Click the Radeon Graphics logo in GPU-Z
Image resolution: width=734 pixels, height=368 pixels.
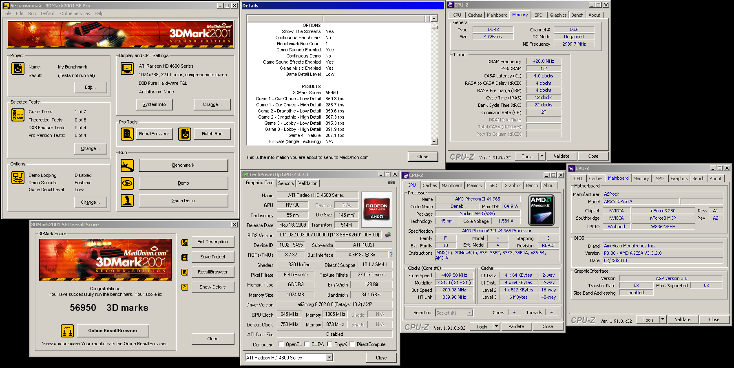tap(377, 209)
